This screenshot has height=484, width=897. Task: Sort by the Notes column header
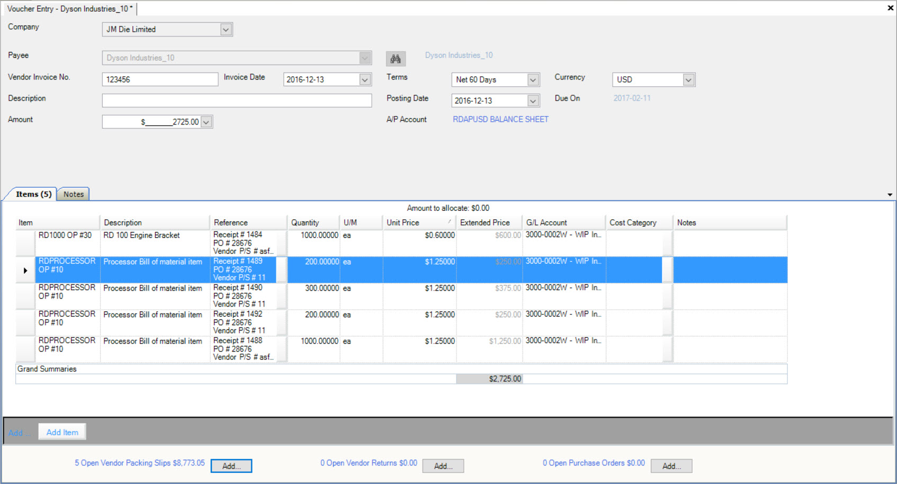point(730,222)
